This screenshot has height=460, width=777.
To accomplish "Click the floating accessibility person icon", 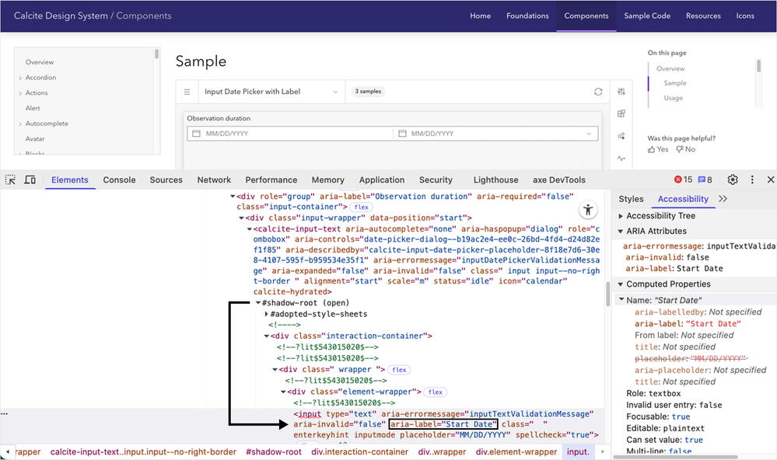I will [588, 210].
